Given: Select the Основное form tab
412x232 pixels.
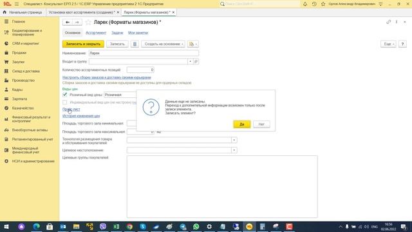Looking at the screenshot, I should pos(73,33).
